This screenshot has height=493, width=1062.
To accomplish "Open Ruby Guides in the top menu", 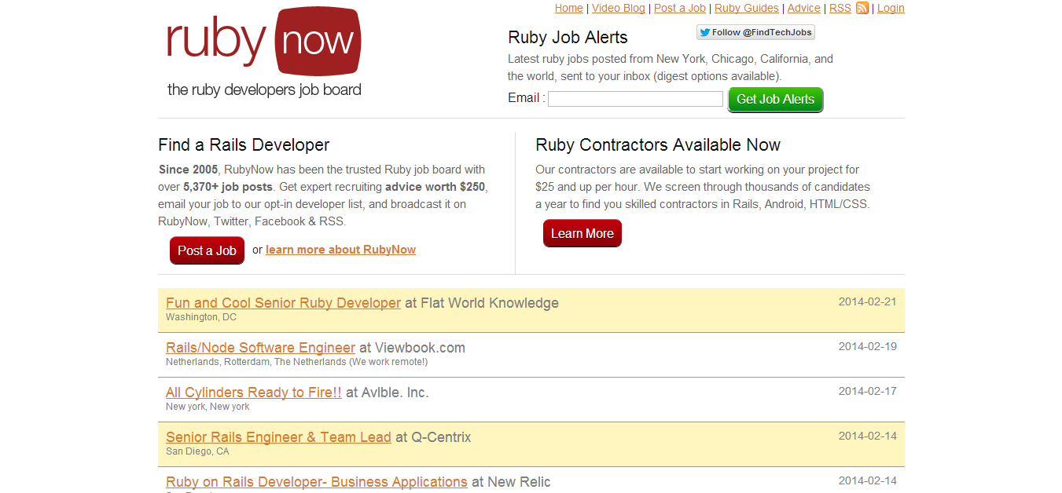I will pyautogui.click(x=747, y=8).
